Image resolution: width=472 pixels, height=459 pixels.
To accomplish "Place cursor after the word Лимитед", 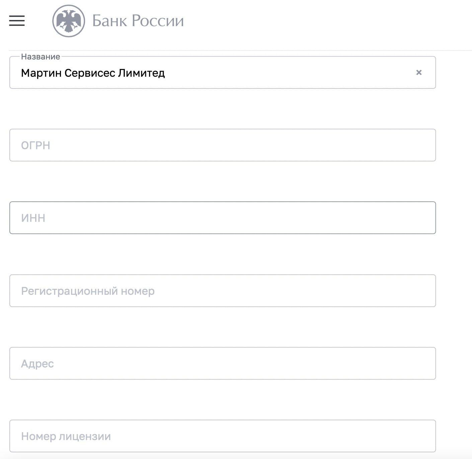I will (x=165, y=73).
